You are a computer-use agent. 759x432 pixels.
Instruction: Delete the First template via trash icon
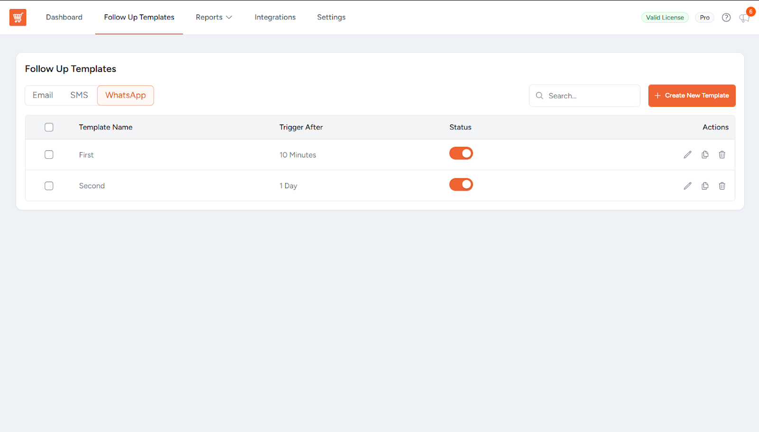click(722, 155)
